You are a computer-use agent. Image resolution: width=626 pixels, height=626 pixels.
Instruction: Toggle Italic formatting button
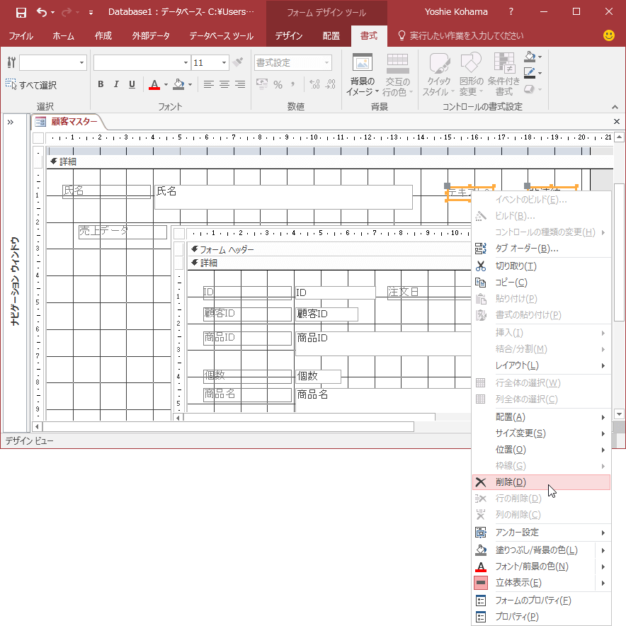pyautogui.click(x=116, y=84)
